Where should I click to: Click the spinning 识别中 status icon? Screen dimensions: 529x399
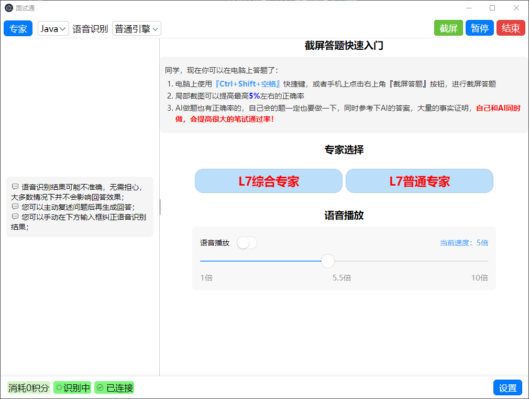[x=59, y=387]
